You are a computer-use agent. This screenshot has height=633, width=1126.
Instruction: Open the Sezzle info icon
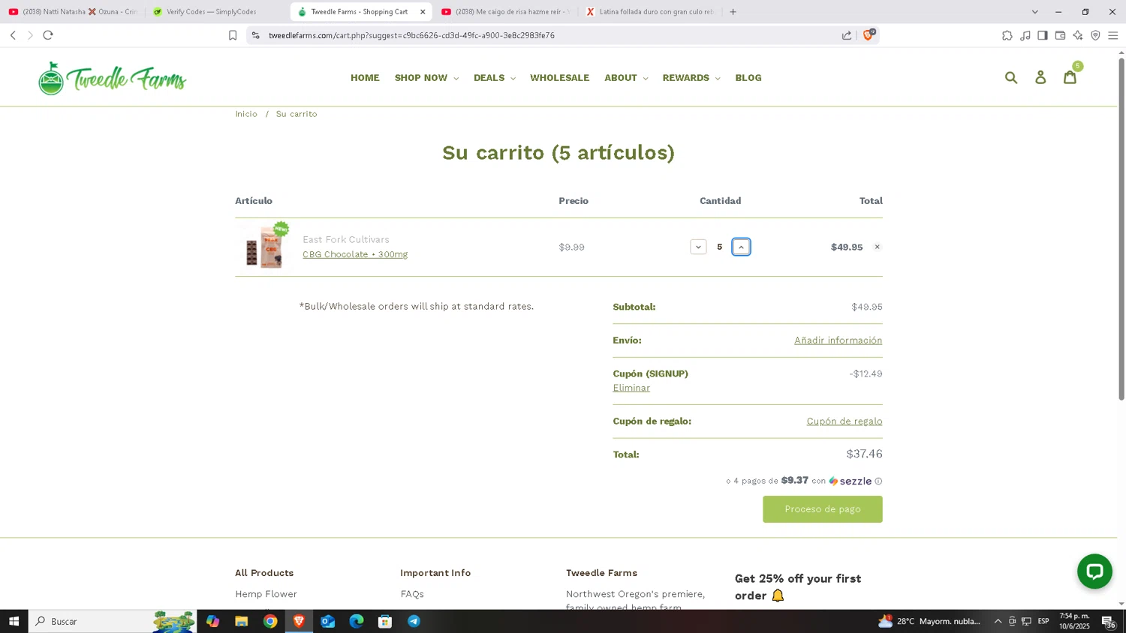point(878,481)
